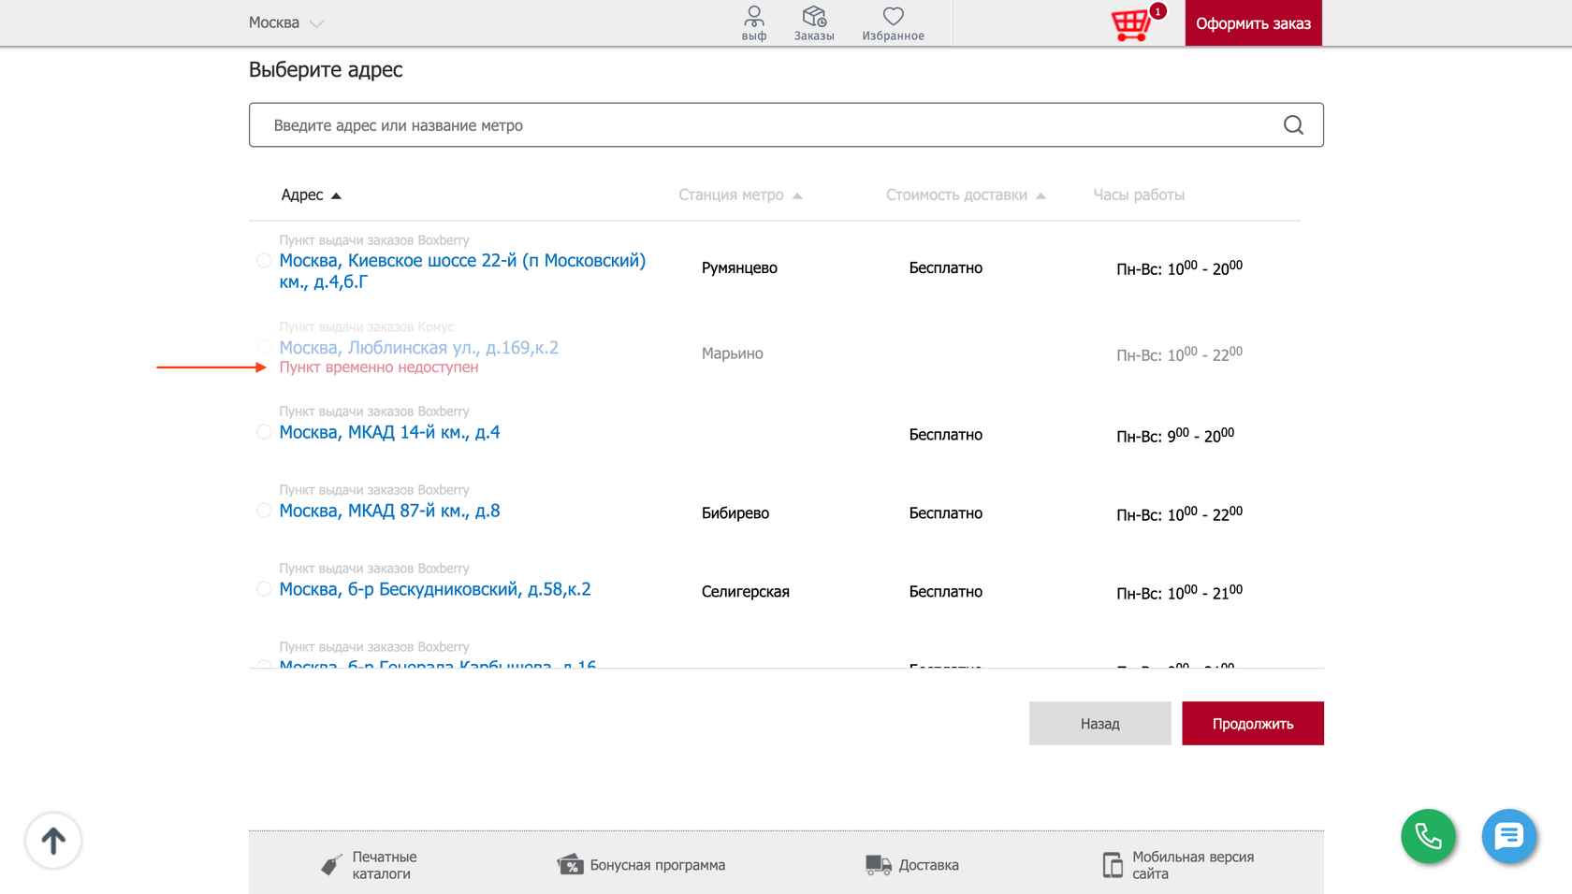The height and width of the screenshot is (894, 1572).
Task: Open the Избранное favorites heart icon
Action: point(894,17)
